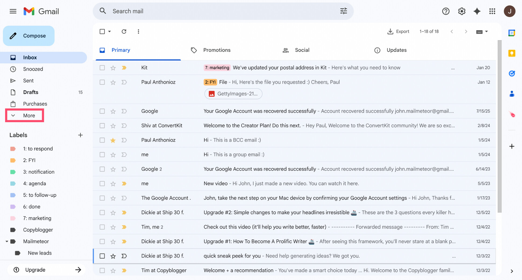522x280 pixels.
Task: Select all emails with the top checkbox
Action: click(102, 31)
